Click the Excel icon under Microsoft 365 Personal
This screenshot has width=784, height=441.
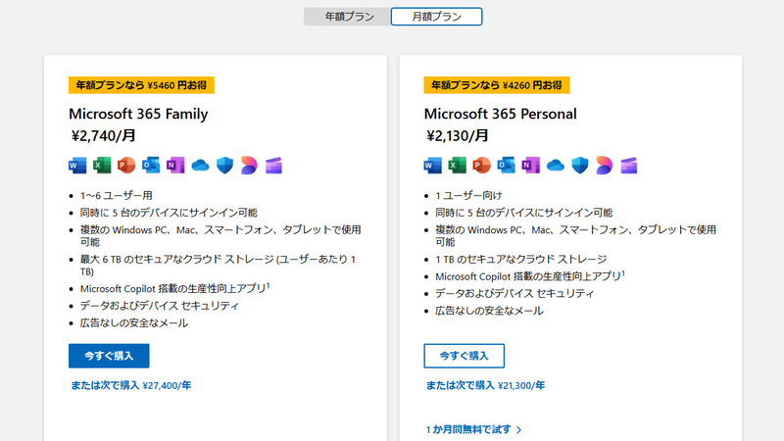tap(457, 165)
